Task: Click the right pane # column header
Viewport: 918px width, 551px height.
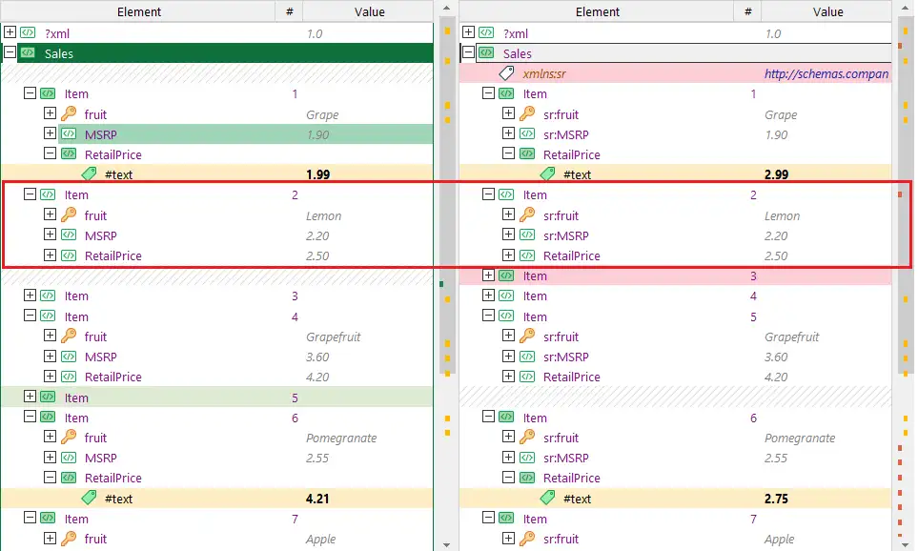Action: coord(747,11)
